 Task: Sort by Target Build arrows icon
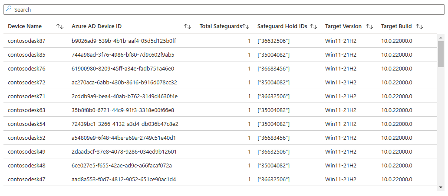coord(419,26)
